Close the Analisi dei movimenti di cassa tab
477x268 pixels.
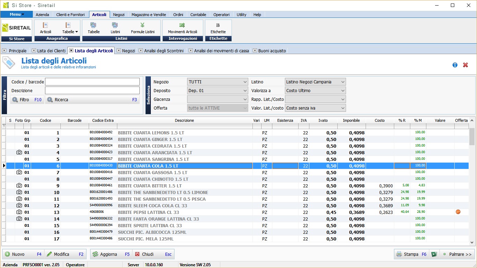click(191, 51)
